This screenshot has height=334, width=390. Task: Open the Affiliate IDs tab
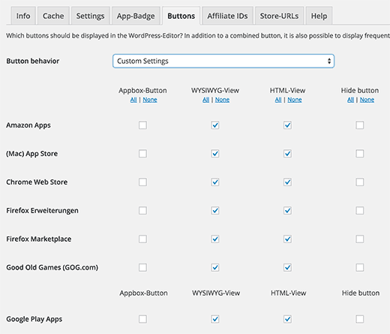pyautogui.click(x=227, y=16)
